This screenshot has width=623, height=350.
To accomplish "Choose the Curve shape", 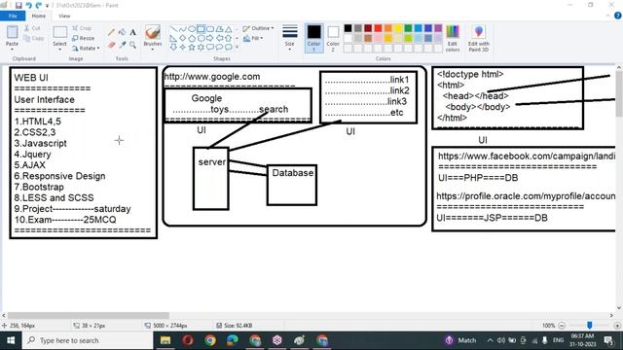I will tap(182, 29).
